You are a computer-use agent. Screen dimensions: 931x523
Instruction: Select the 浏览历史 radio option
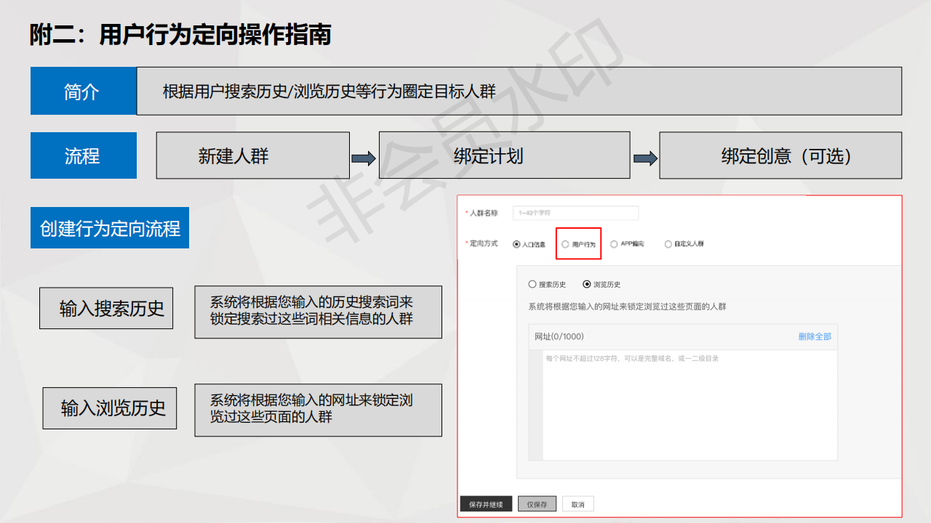coord(587,284)
